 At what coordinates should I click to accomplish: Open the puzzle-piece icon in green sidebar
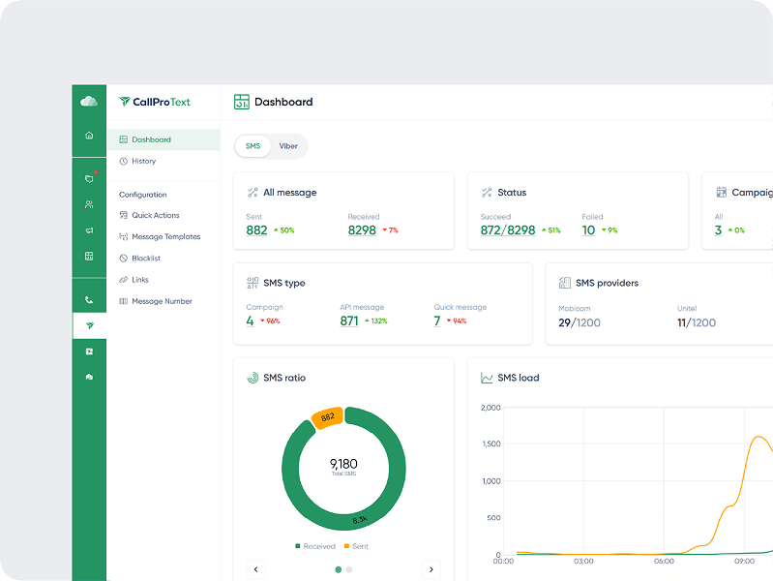pos(89,352)
